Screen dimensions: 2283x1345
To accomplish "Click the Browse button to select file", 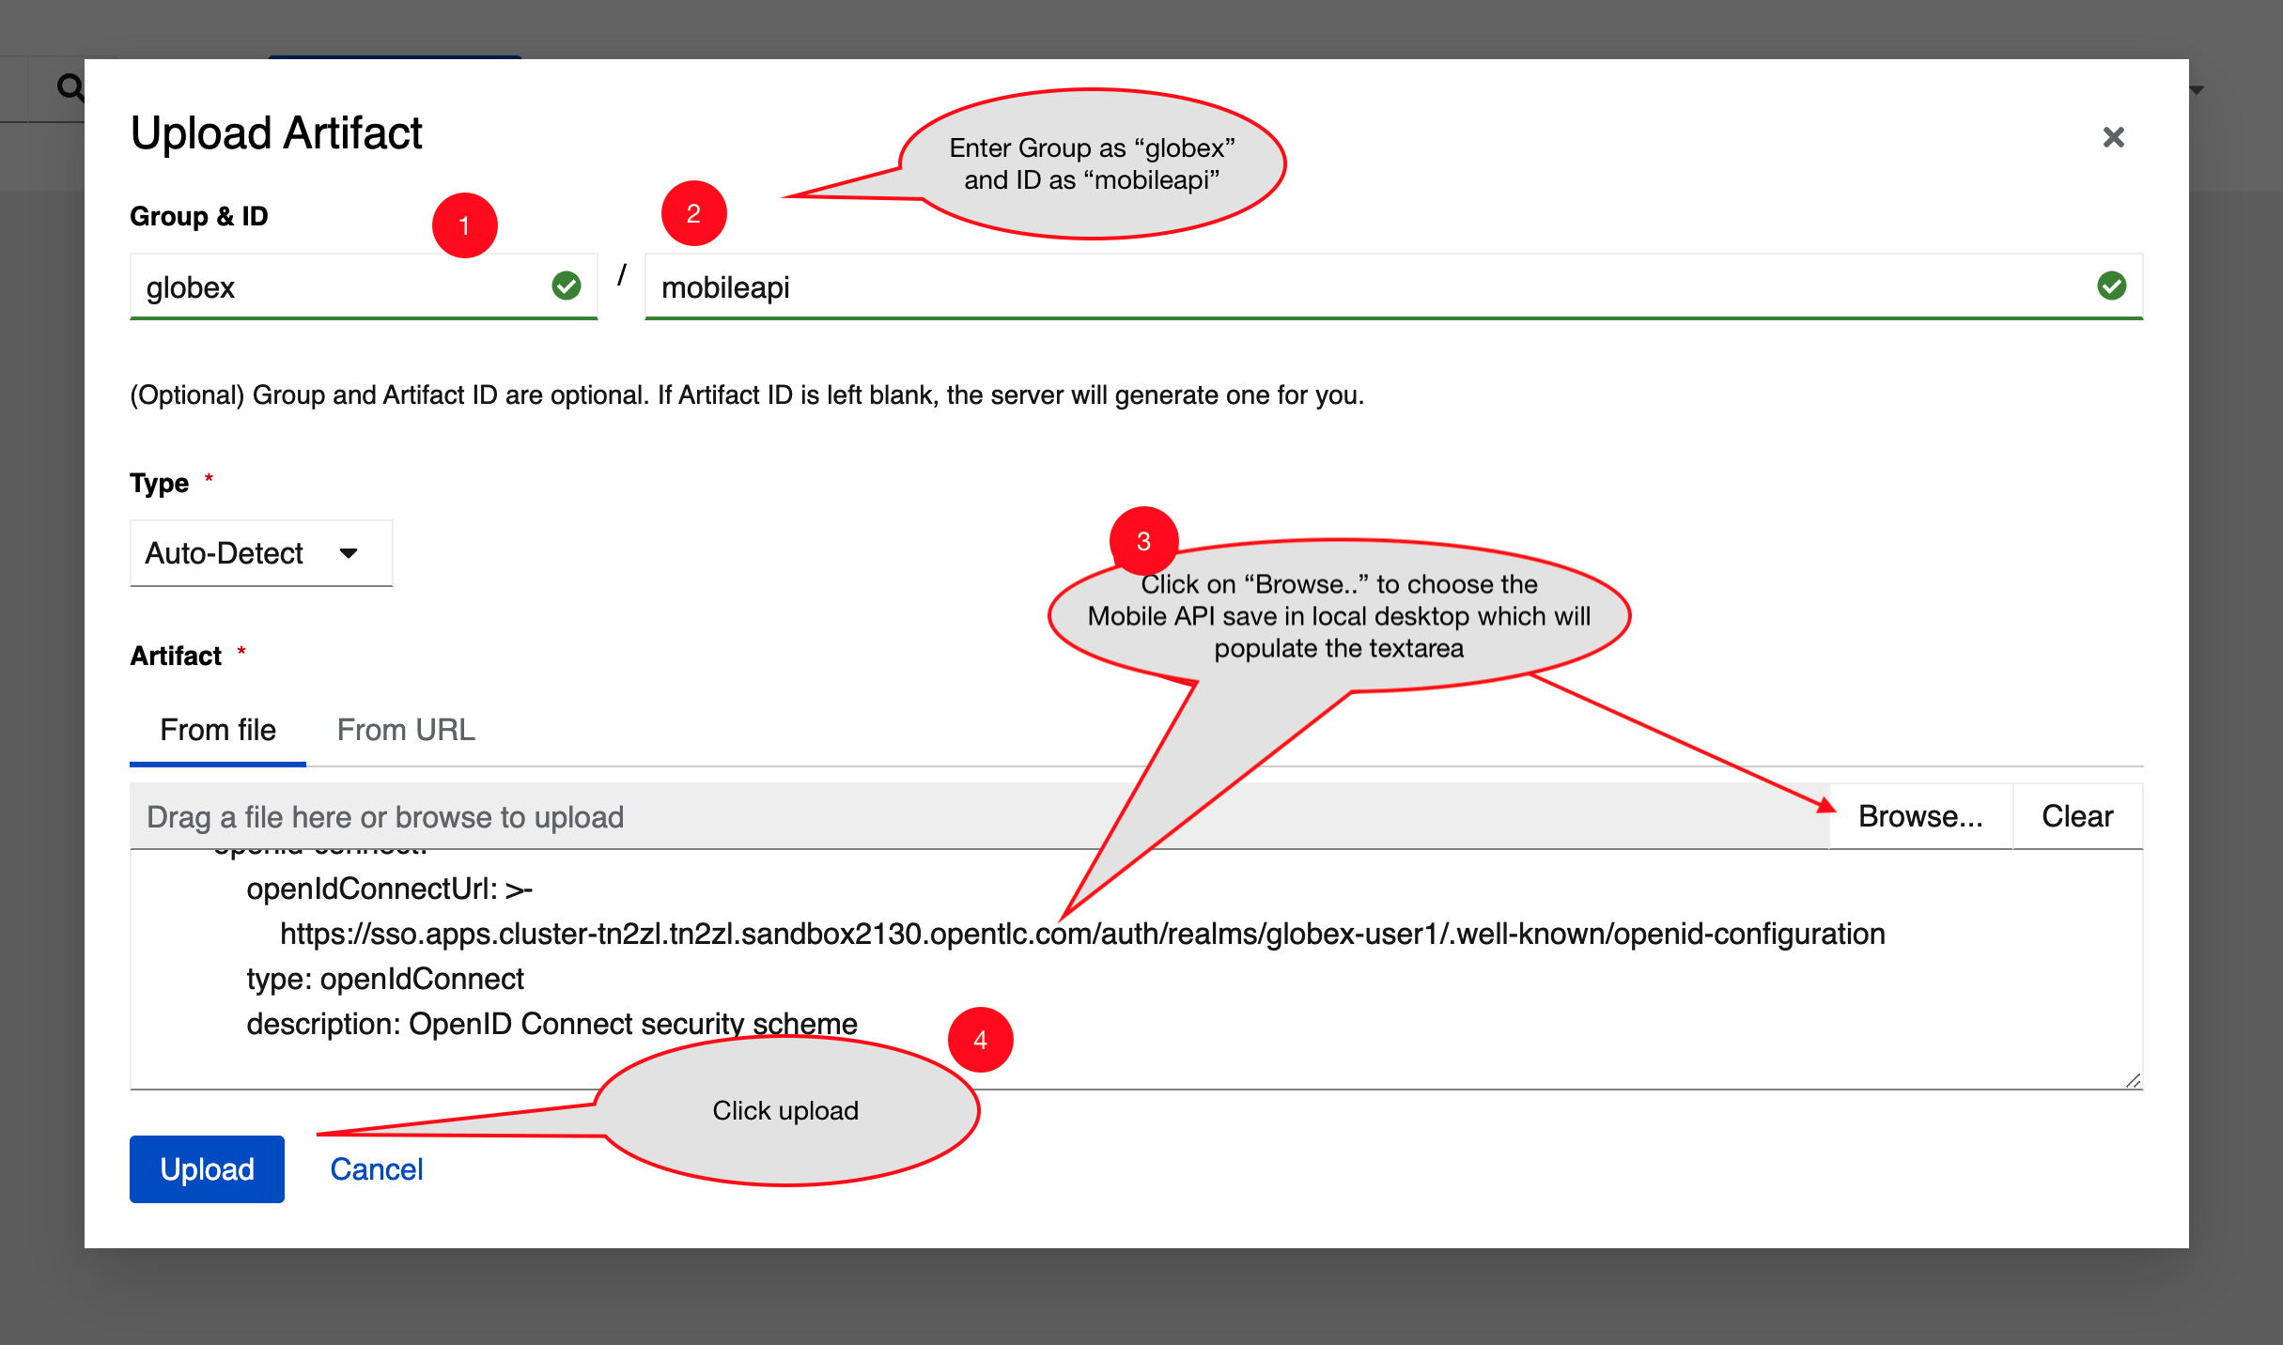I will (1915, 815).
